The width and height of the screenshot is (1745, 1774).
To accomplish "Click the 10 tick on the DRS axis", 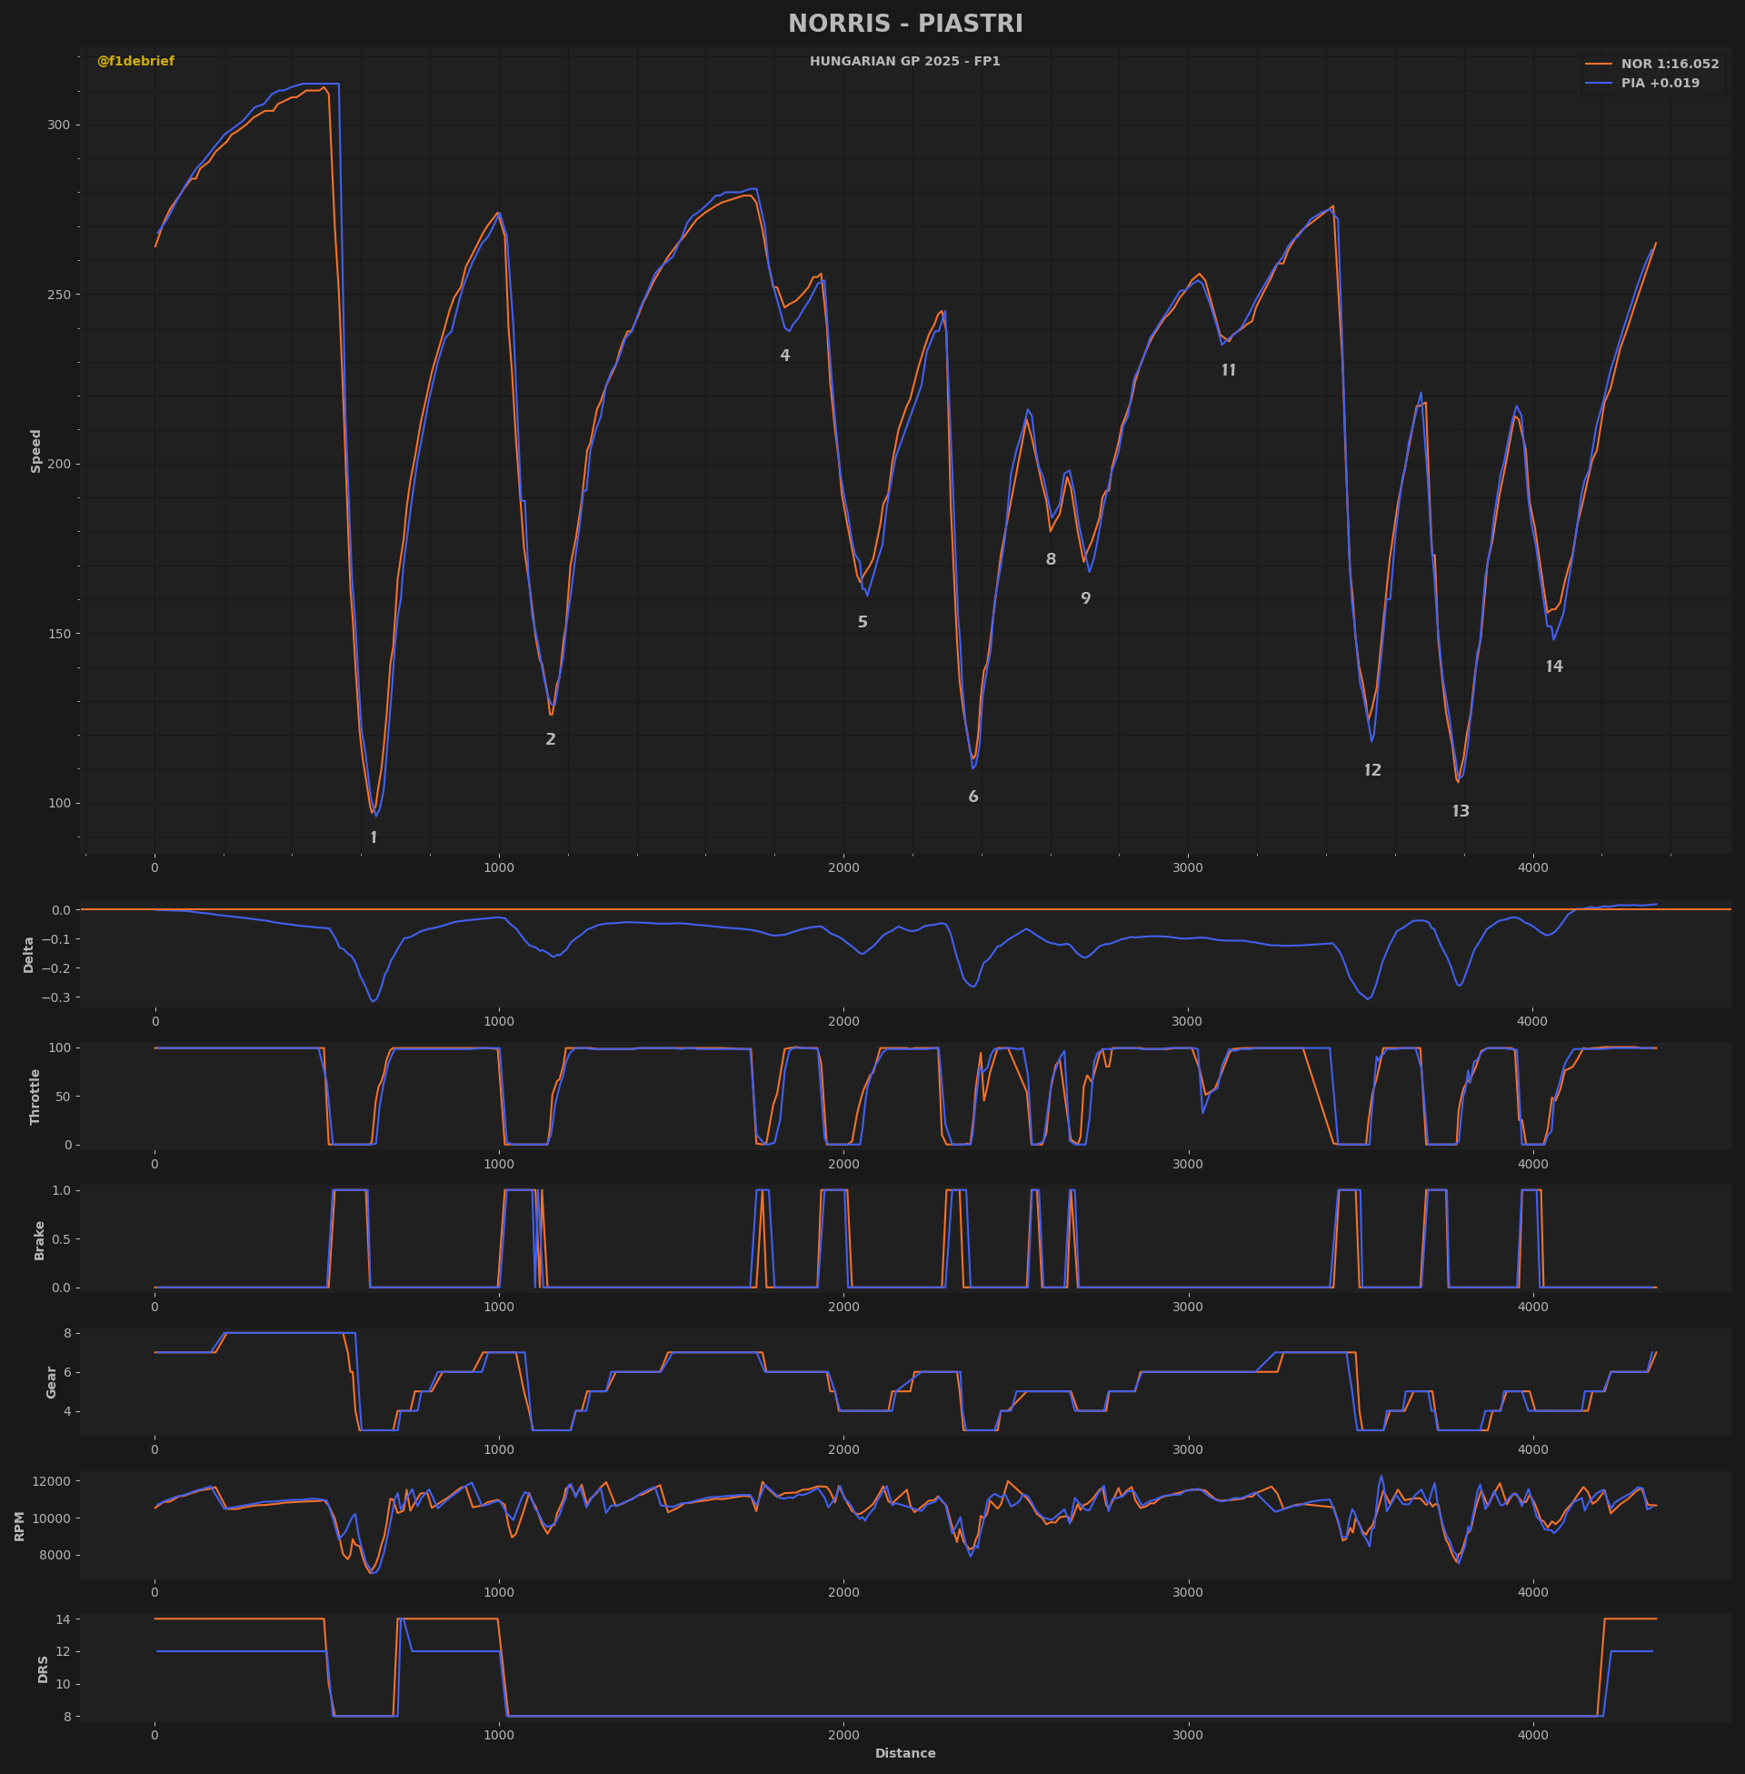I will coord(65,1684).
